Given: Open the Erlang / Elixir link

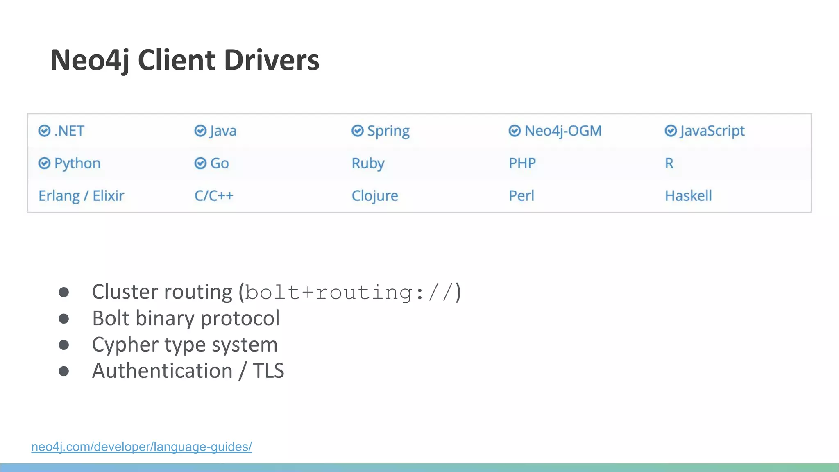Looking at the screenshot, I should point(81,196).
